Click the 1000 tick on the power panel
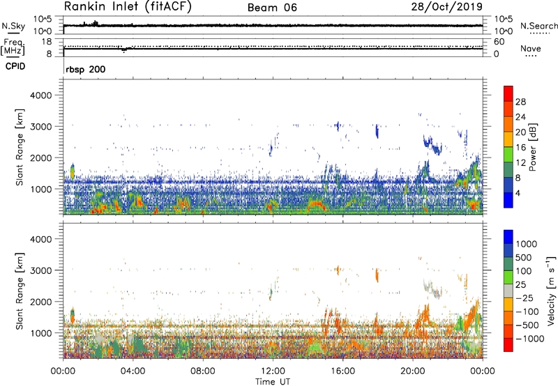 click(x=40, y=190)
